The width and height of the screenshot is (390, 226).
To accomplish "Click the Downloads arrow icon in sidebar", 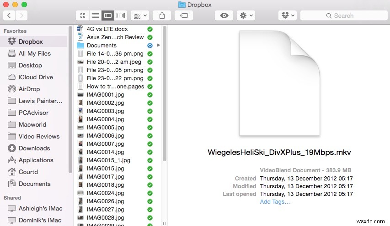I will (12, 148).
